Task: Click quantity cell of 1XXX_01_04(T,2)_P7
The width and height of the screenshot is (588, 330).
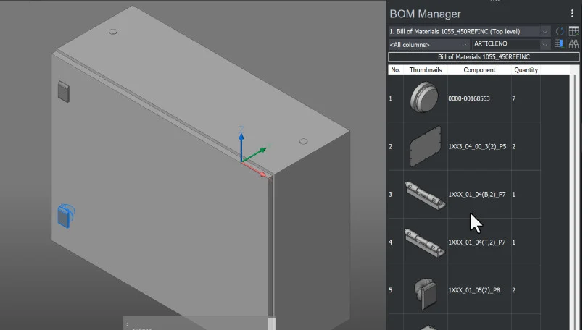Action: click(x=526, y=242)
